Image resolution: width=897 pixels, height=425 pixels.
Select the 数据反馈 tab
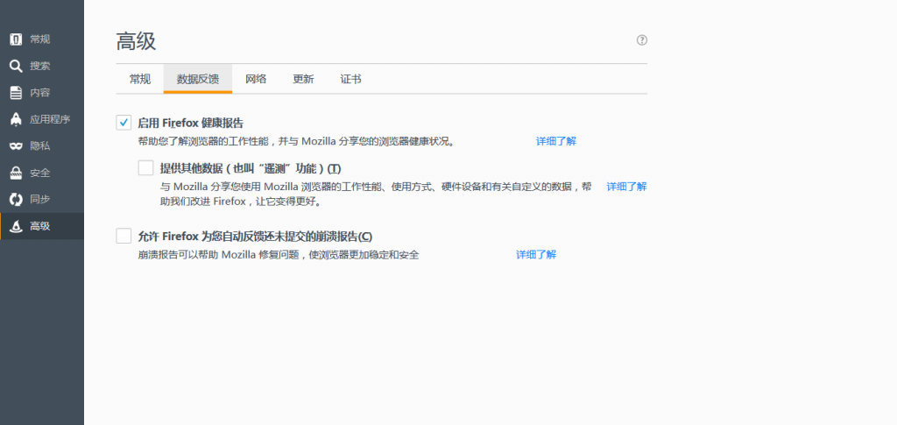pos(198,79)
